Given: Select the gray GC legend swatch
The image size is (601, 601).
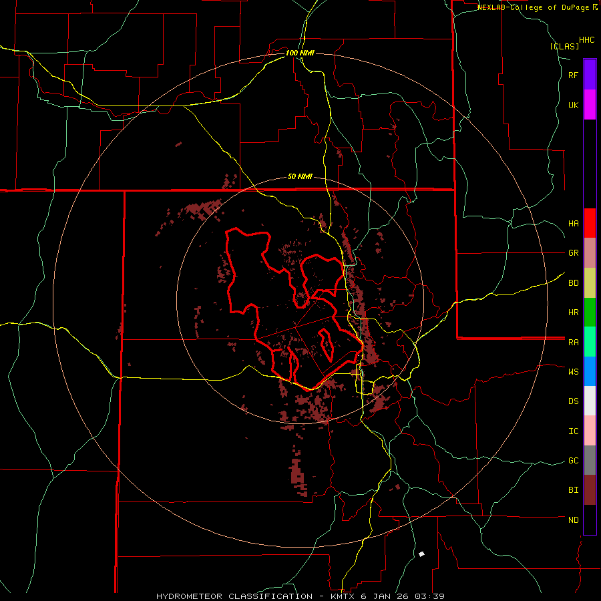Looking at the screenshot, I should coord(590,460).
